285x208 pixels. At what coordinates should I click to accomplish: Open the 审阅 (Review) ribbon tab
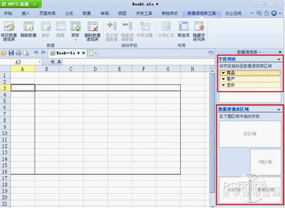[x=105, y=13]
